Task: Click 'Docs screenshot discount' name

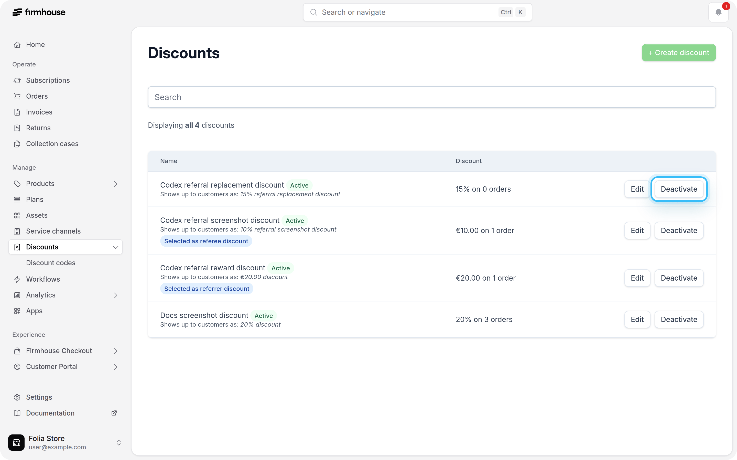Action: point(204,316)
